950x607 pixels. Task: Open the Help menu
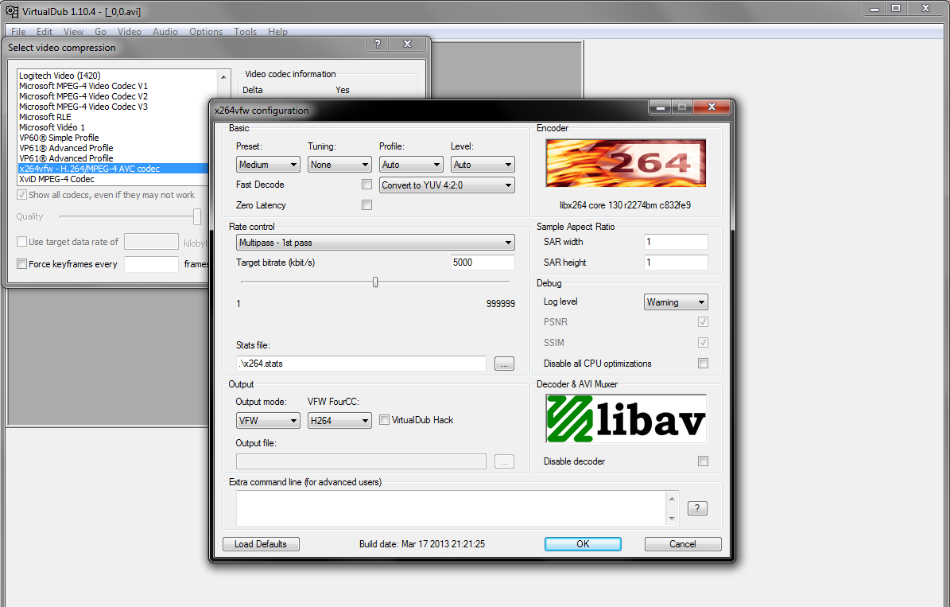click(x=277, y=32)
